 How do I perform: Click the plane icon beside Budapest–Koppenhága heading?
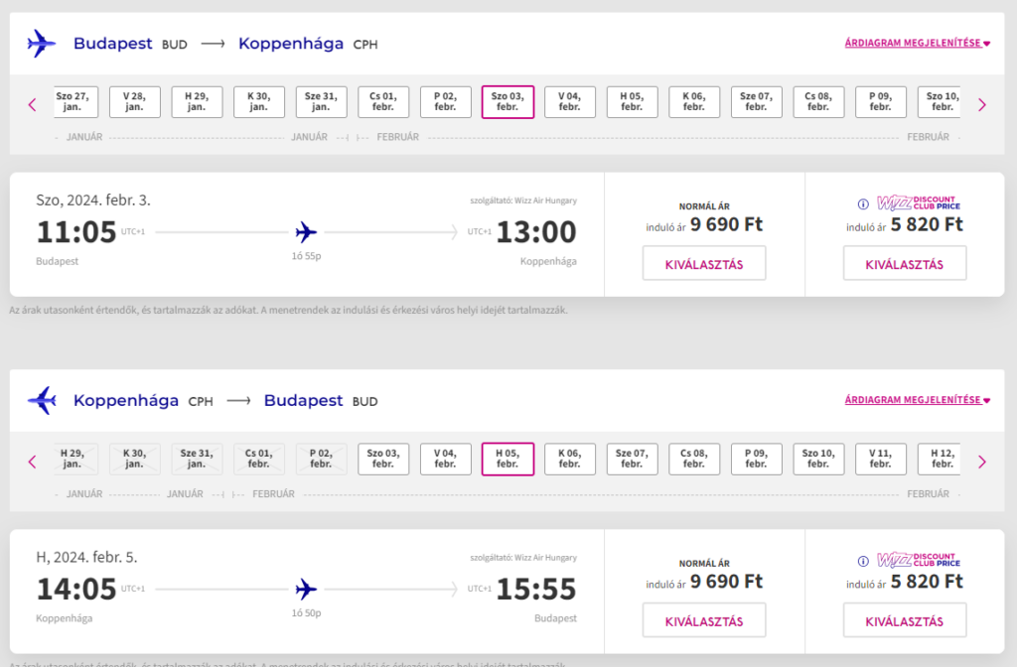42,44
